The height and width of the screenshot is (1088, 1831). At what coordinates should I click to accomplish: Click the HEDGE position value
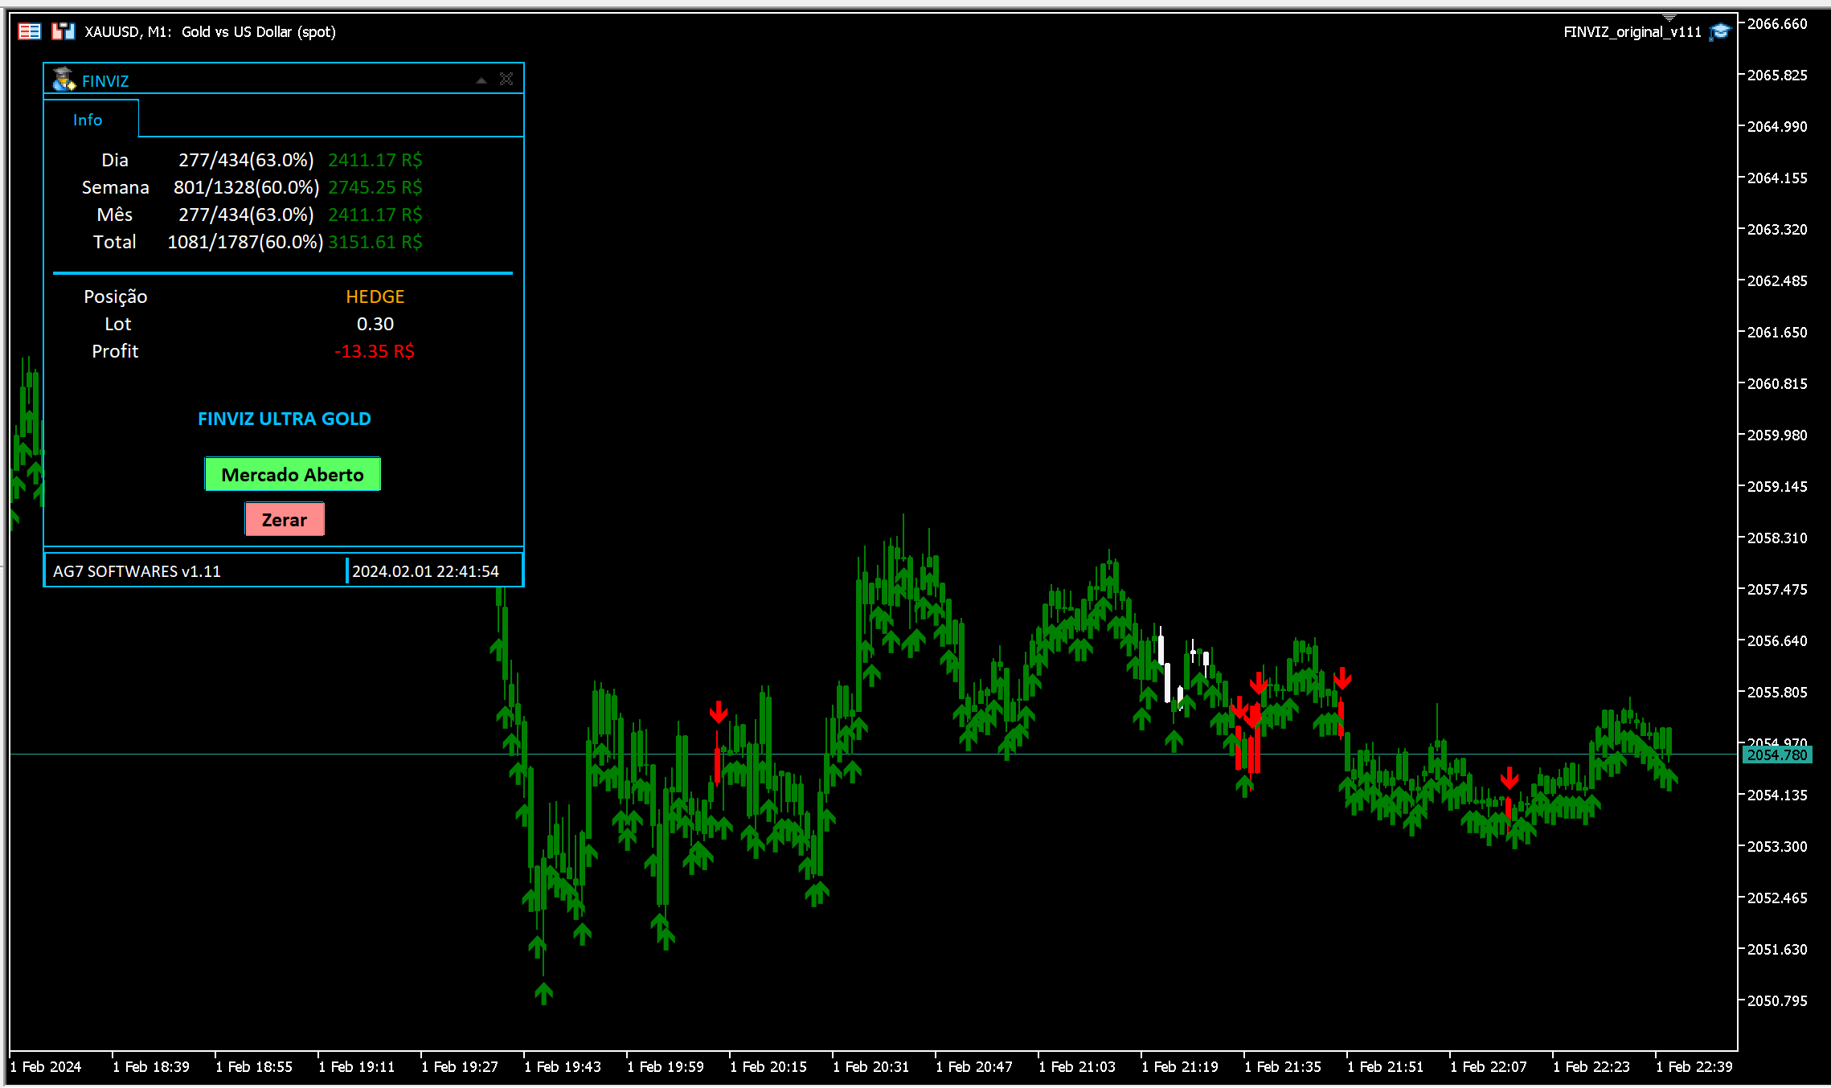pyautogui.click(x=375, y=297)
